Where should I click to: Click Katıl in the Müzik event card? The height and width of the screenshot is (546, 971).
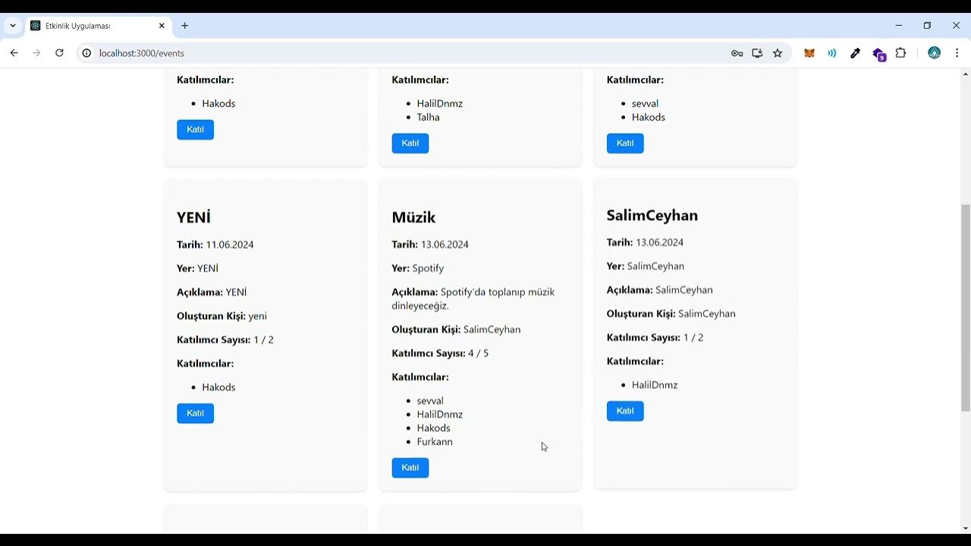[410, 468]
